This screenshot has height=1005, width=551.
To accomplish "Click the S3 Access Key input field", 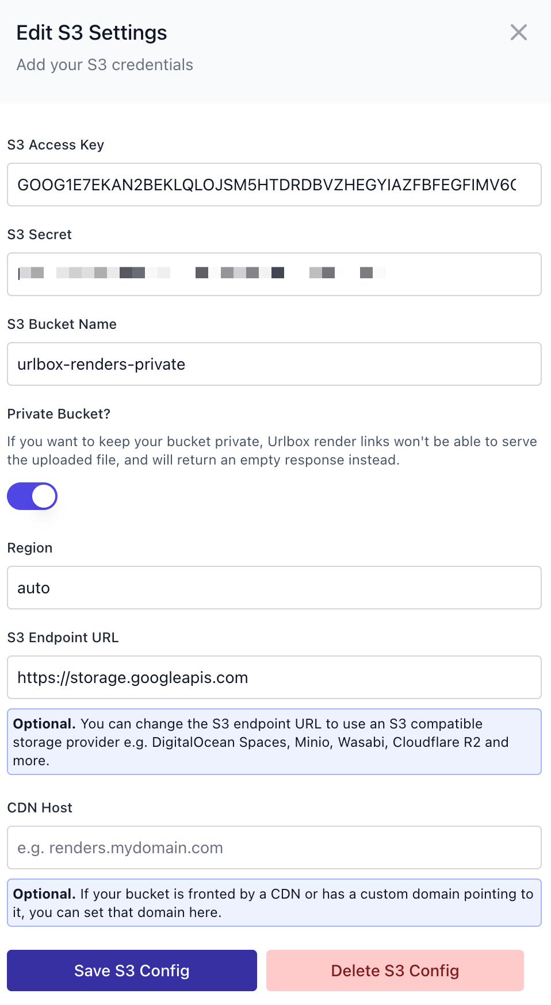I will (x=274, y=185).
